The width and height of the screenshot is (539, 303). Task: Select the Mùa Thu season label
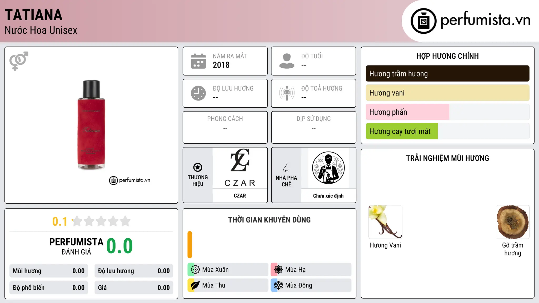click(x=214, y=285)
